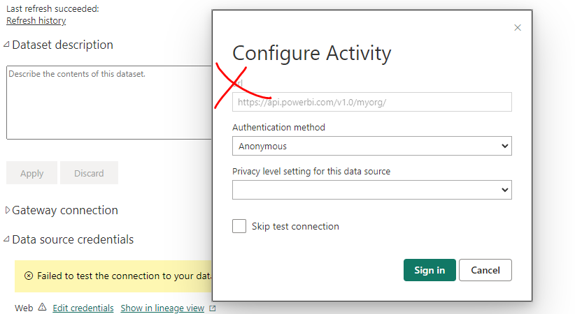Open the Privacy level setting dropdown

(372, 190)
